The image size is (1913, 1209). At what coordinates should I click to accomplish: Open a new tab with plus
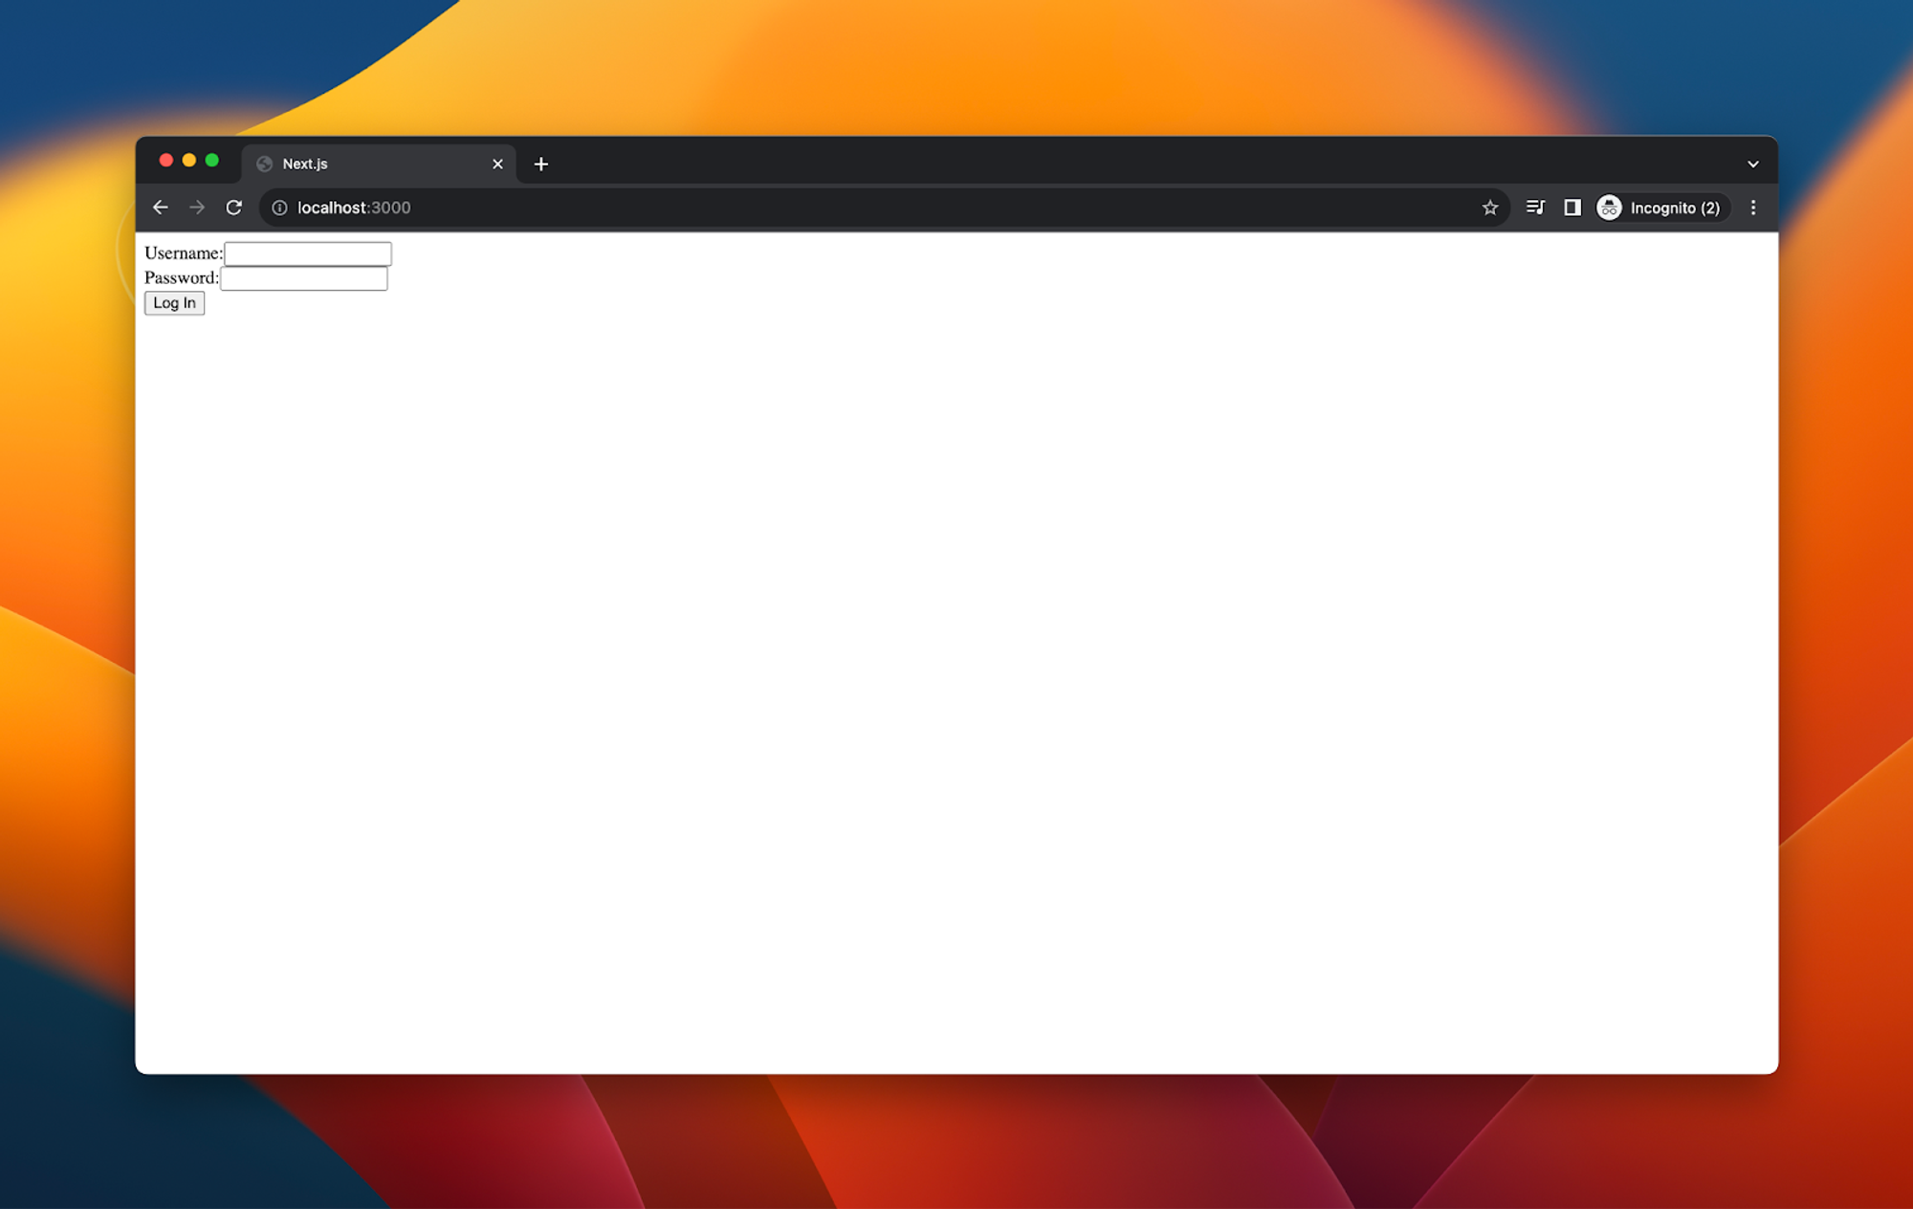(x=540, y=165)
